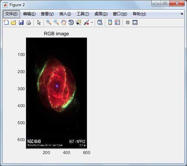Click the 'HST · WFPC2' caption in the image
The height and width of the screenshot is (166, 187).
pos(77,141)
